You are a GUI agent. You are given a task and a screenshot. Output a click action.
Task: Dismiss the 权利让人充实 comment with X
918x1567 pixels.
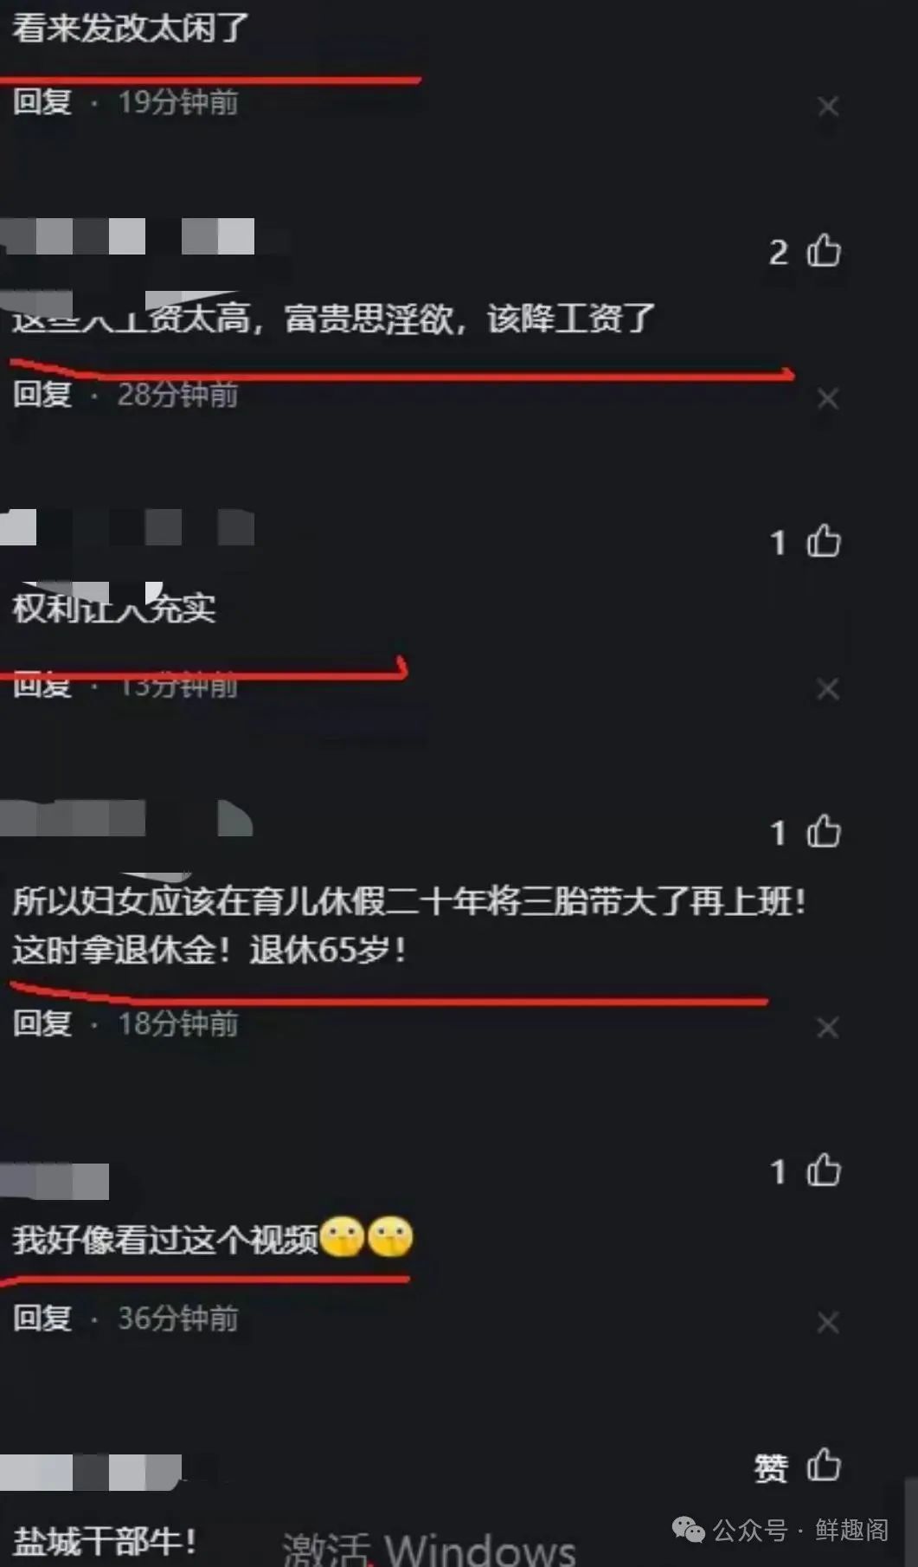(x=828, y=689)
